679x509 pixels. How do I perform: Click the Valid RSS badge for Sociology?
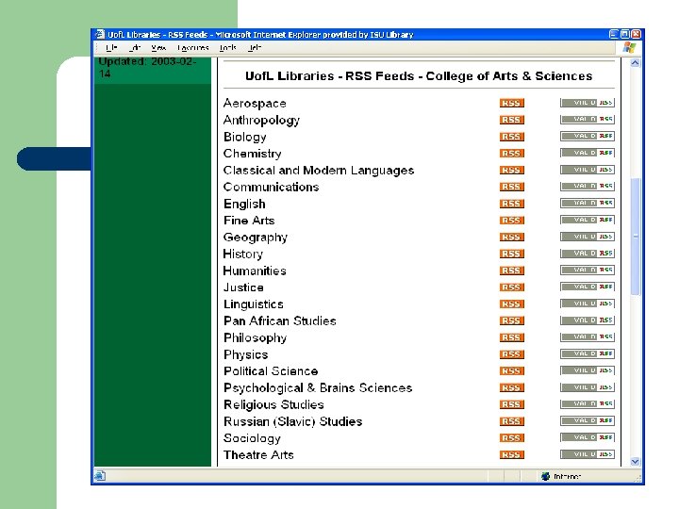click(588, 437)
